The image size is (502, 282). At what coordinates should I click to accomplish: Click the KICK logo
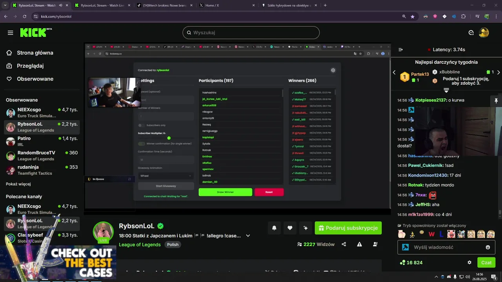point(36,33)
